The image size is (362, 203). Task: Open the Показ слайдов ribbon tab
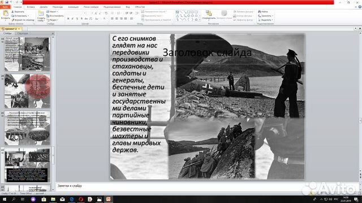coord(91,7)
